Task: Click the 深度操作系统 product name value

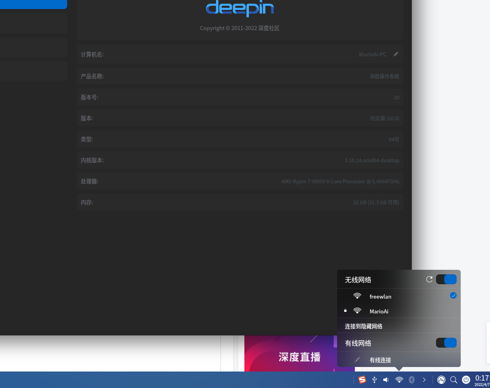Action: 384,76
